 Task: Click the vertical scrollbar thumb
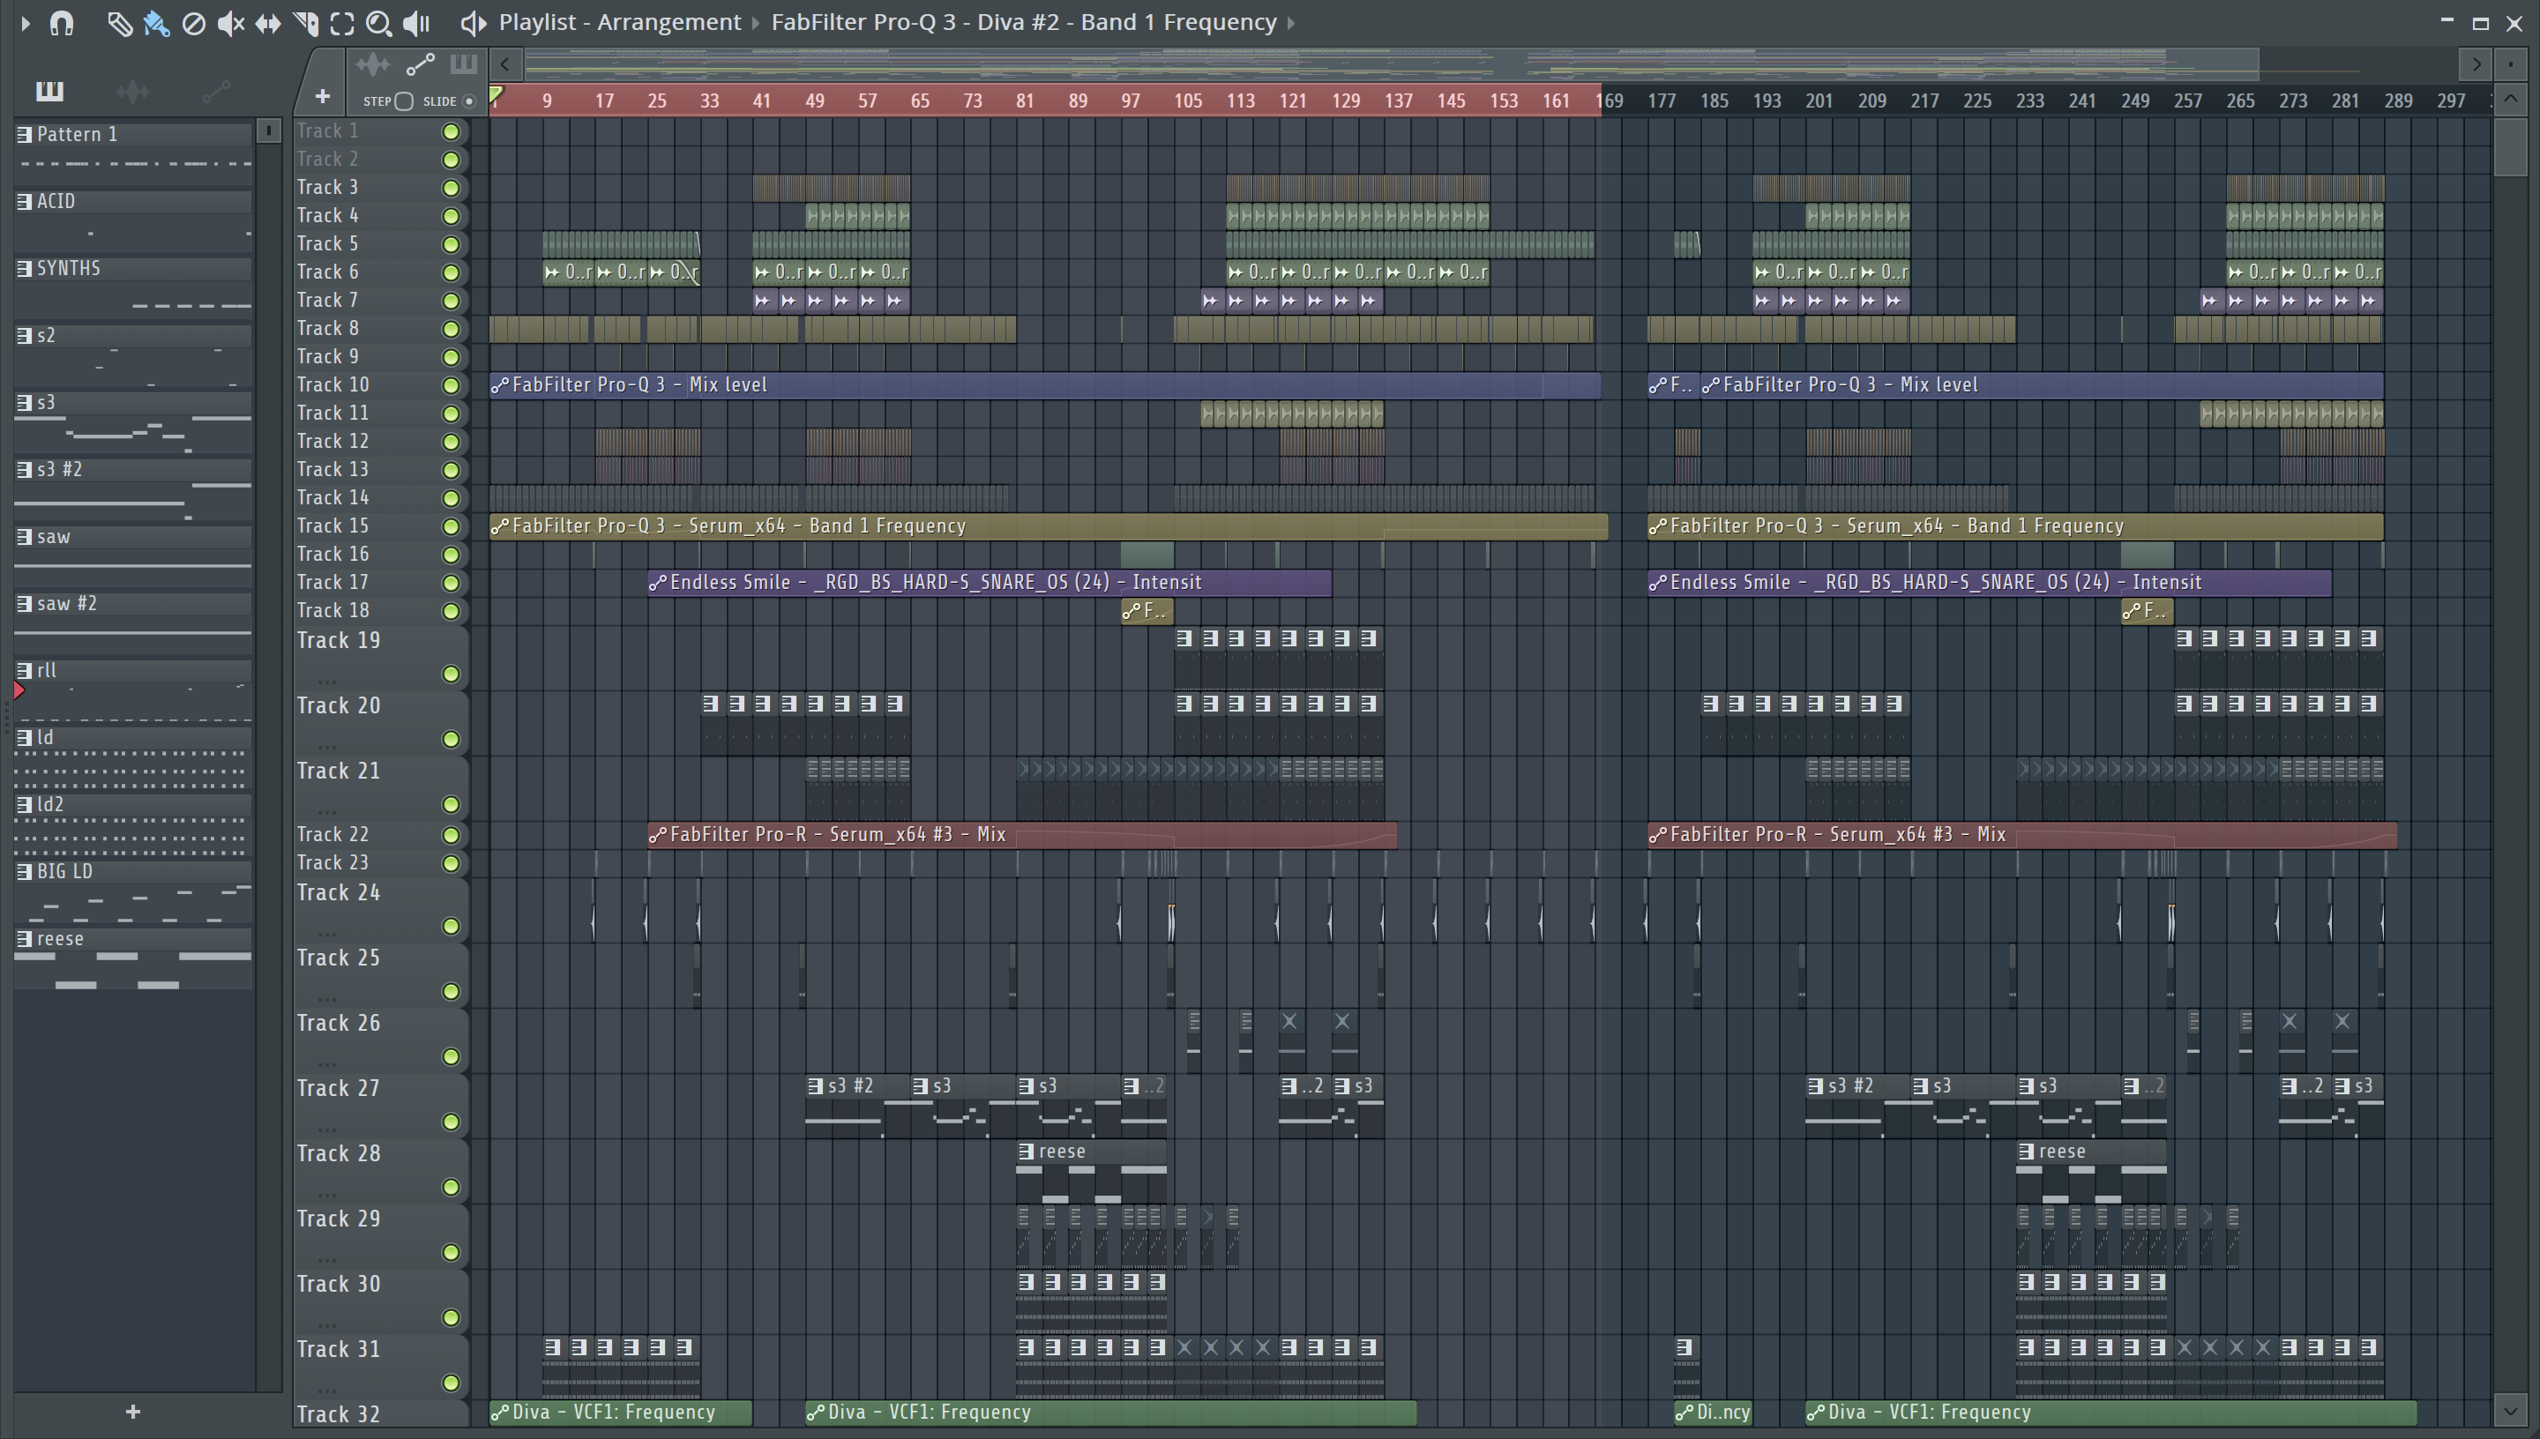[x=2509, y=145]
